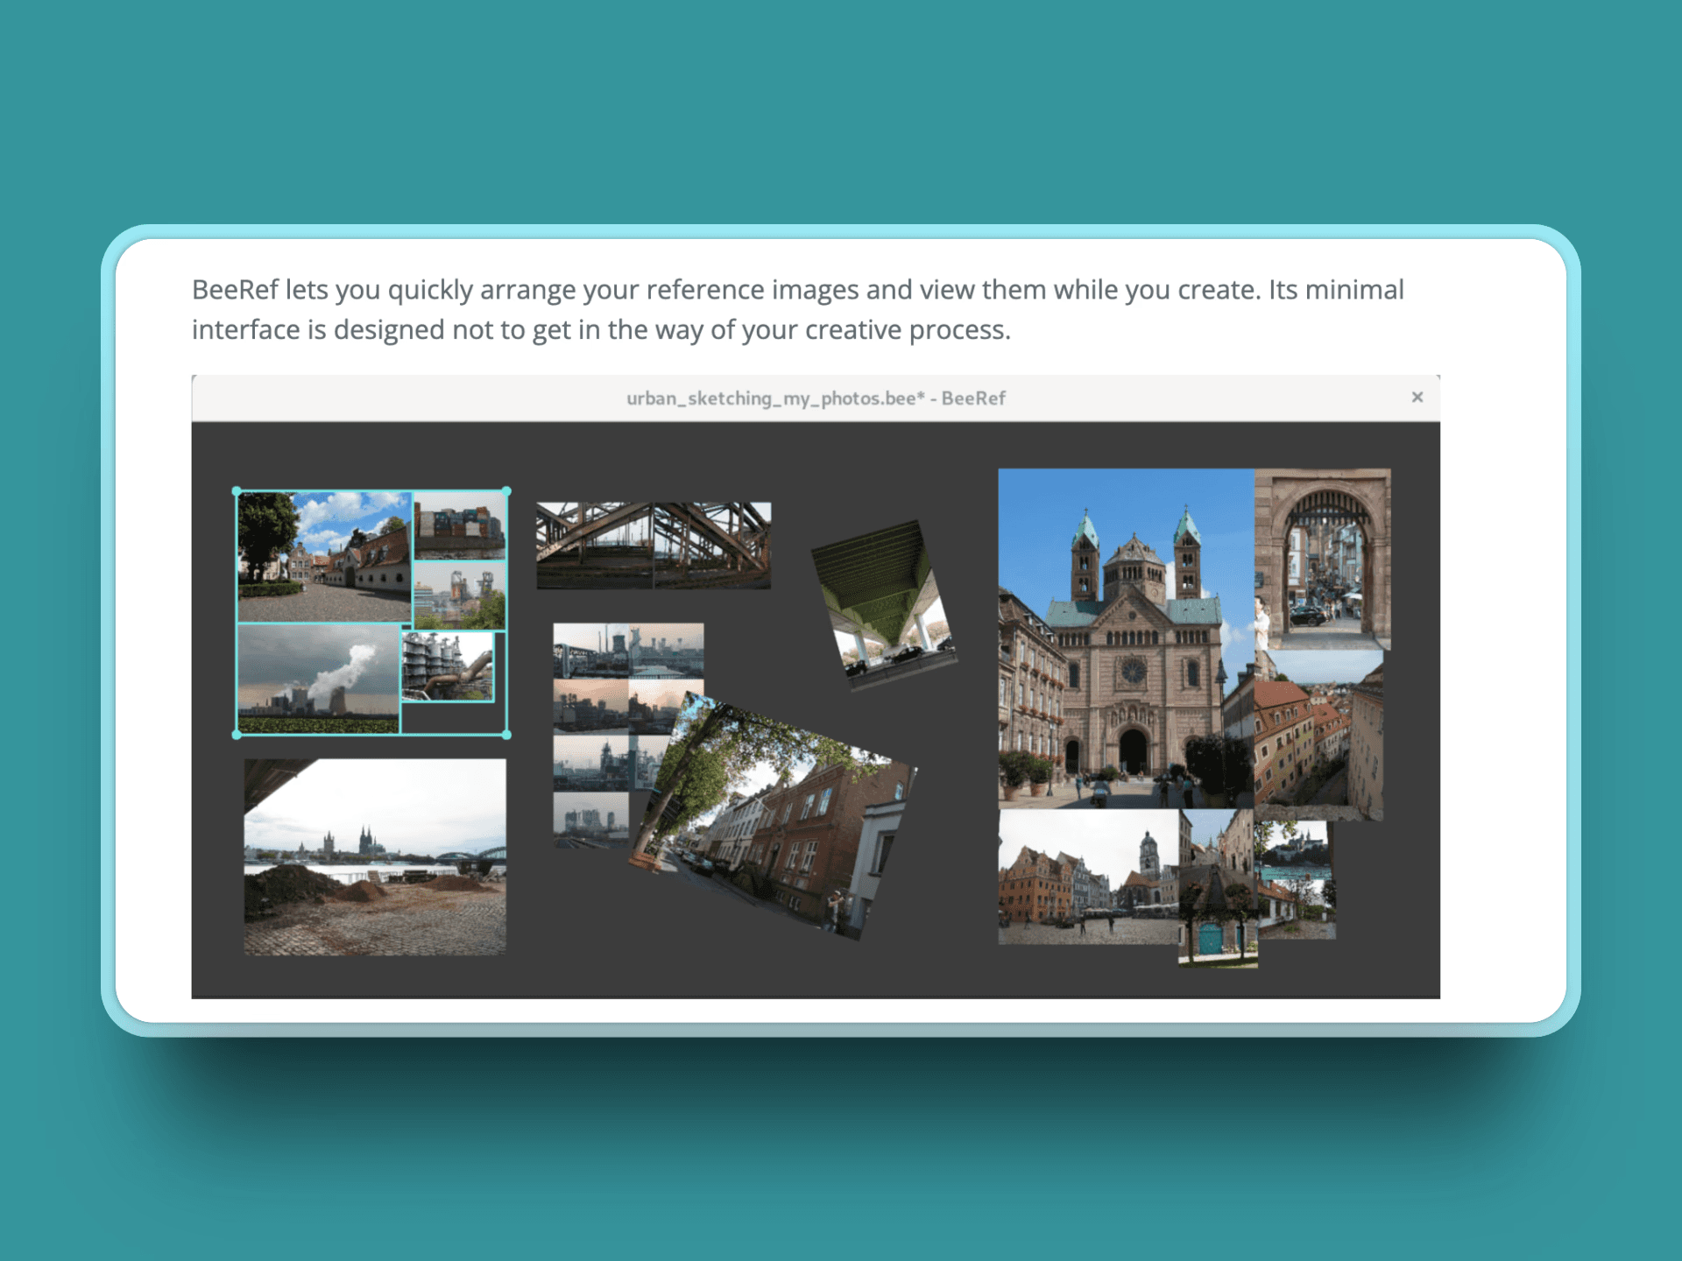The height and width of the screenshot is (1261, 1682).
Task: Select the courtyard house with tree photo
Action: coord(324,557)
